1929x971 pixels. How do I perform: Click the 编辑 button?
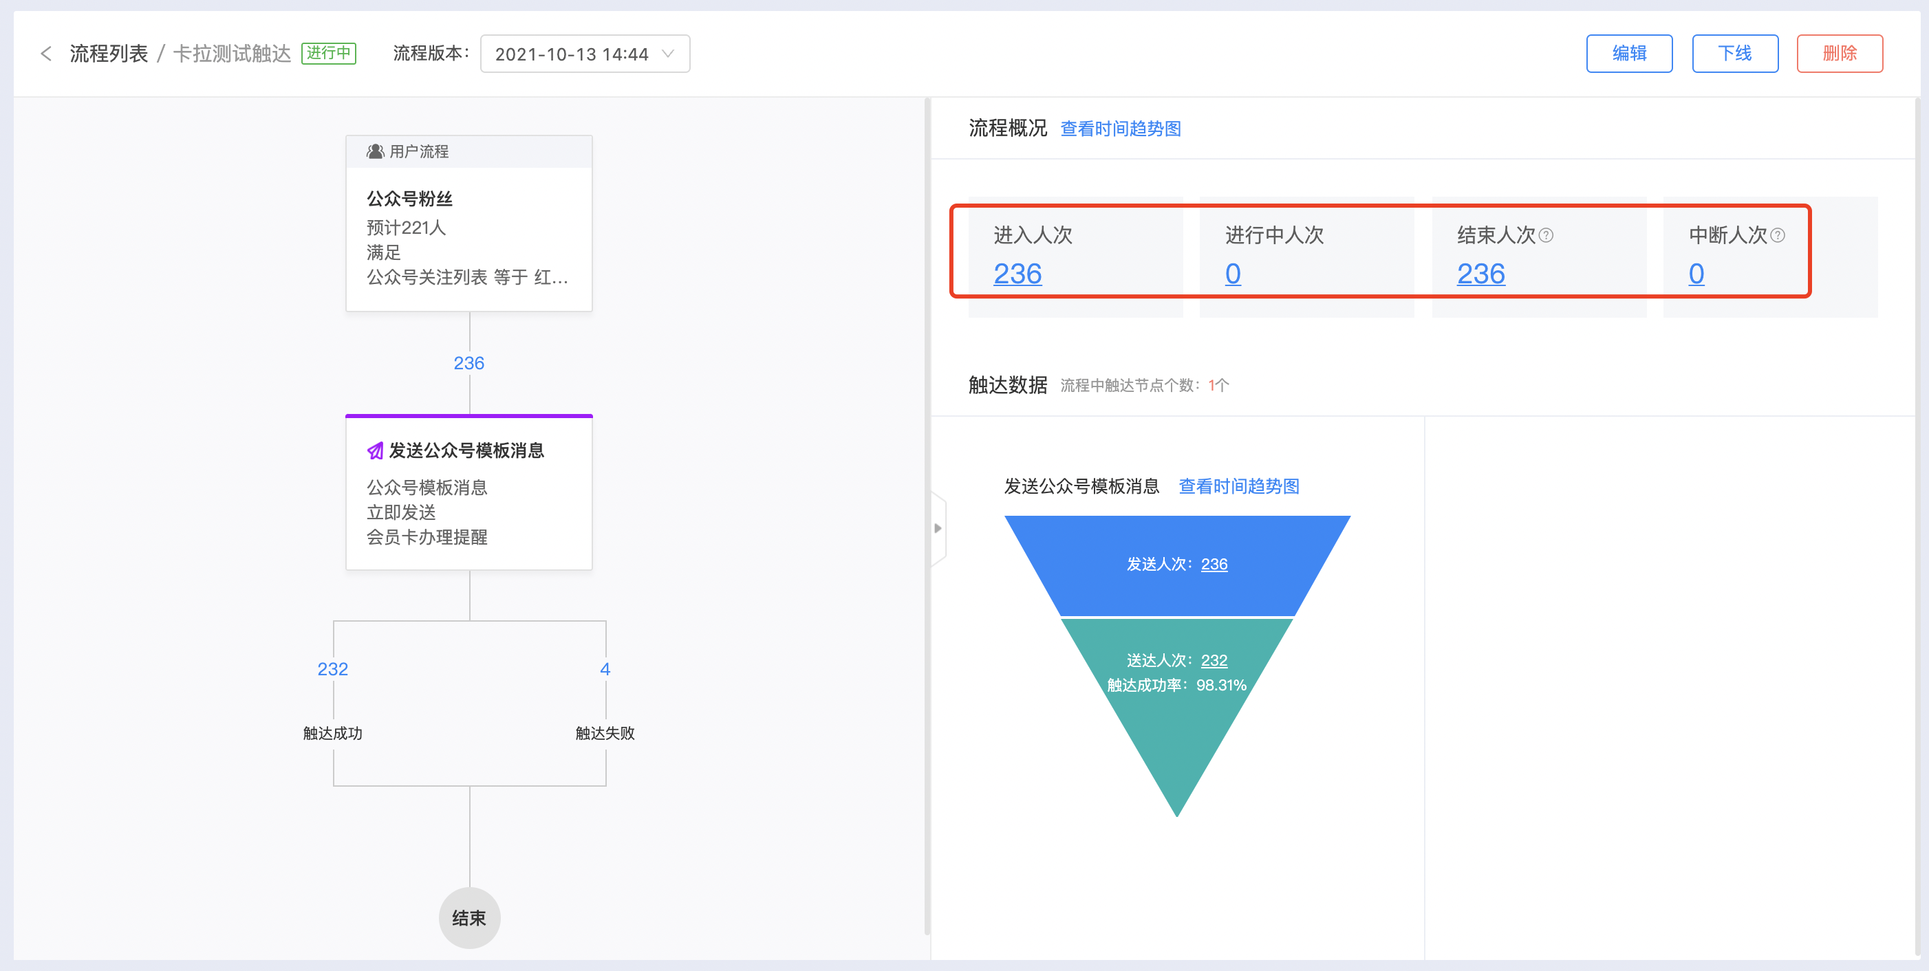1629,54
